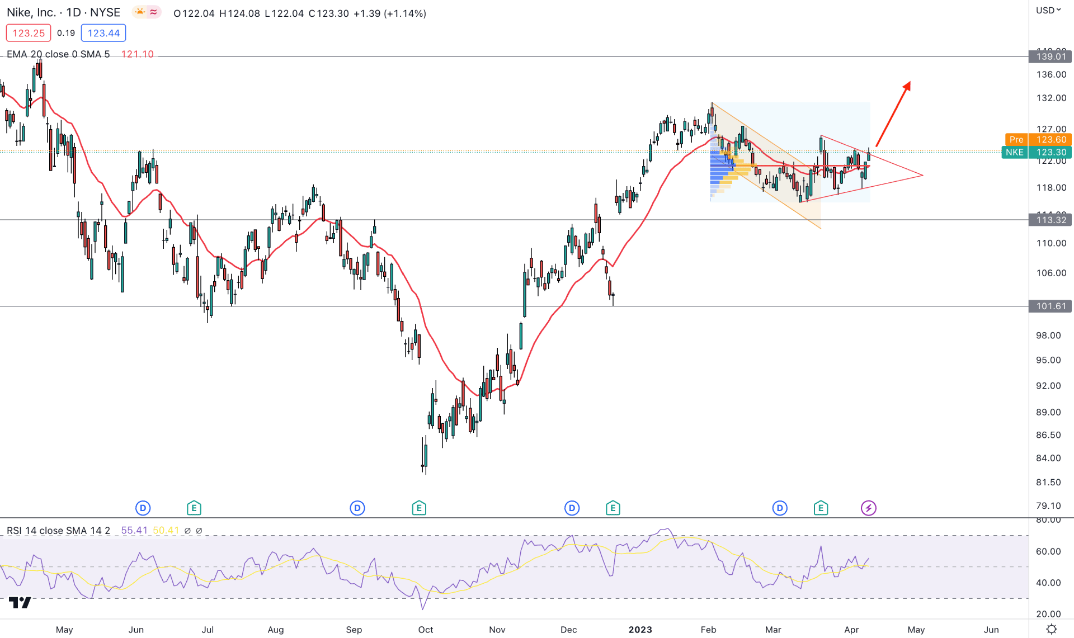Click the 139.01 horizontal line price label
1074x638 pixels.
point(1051,56)
